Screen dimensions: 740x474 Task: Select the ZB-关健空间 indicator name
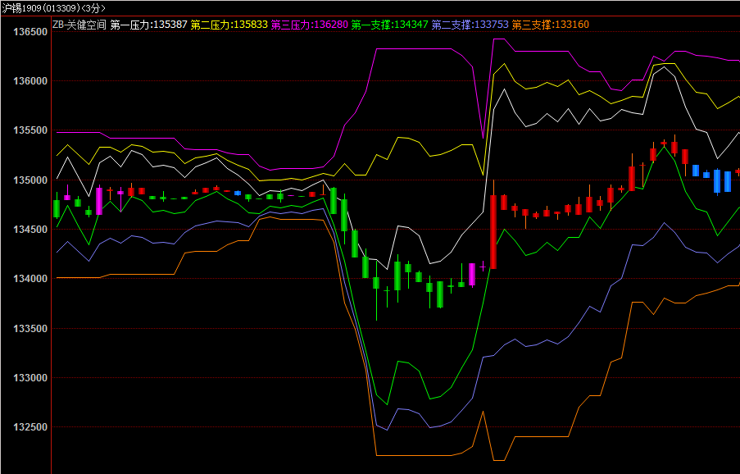pos(79,25)
